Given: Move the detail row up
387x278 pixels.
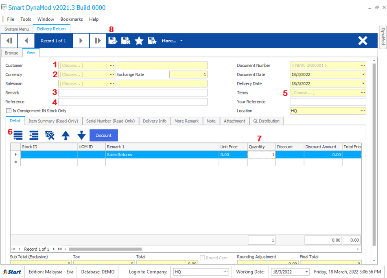Looking at the screenshot, I should click(x=66, y=136).
